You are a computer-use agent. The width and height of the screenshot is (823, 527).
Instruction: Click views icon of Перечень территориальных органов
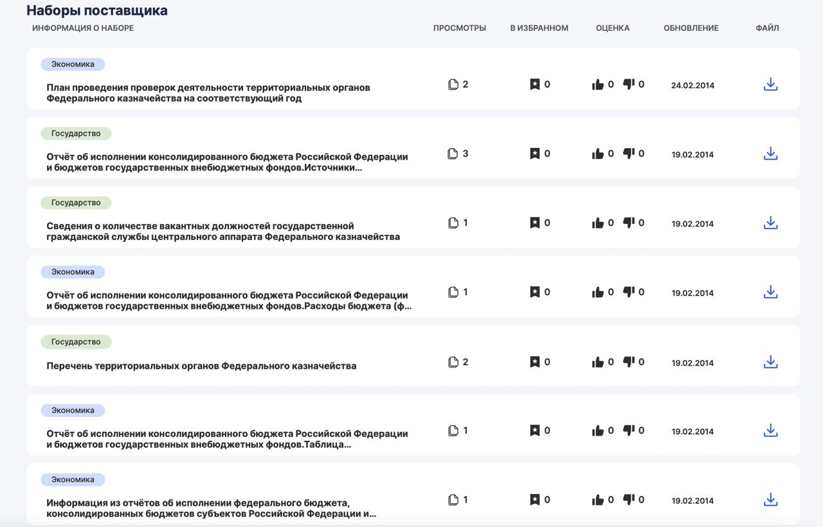click(x=453, y=362)
